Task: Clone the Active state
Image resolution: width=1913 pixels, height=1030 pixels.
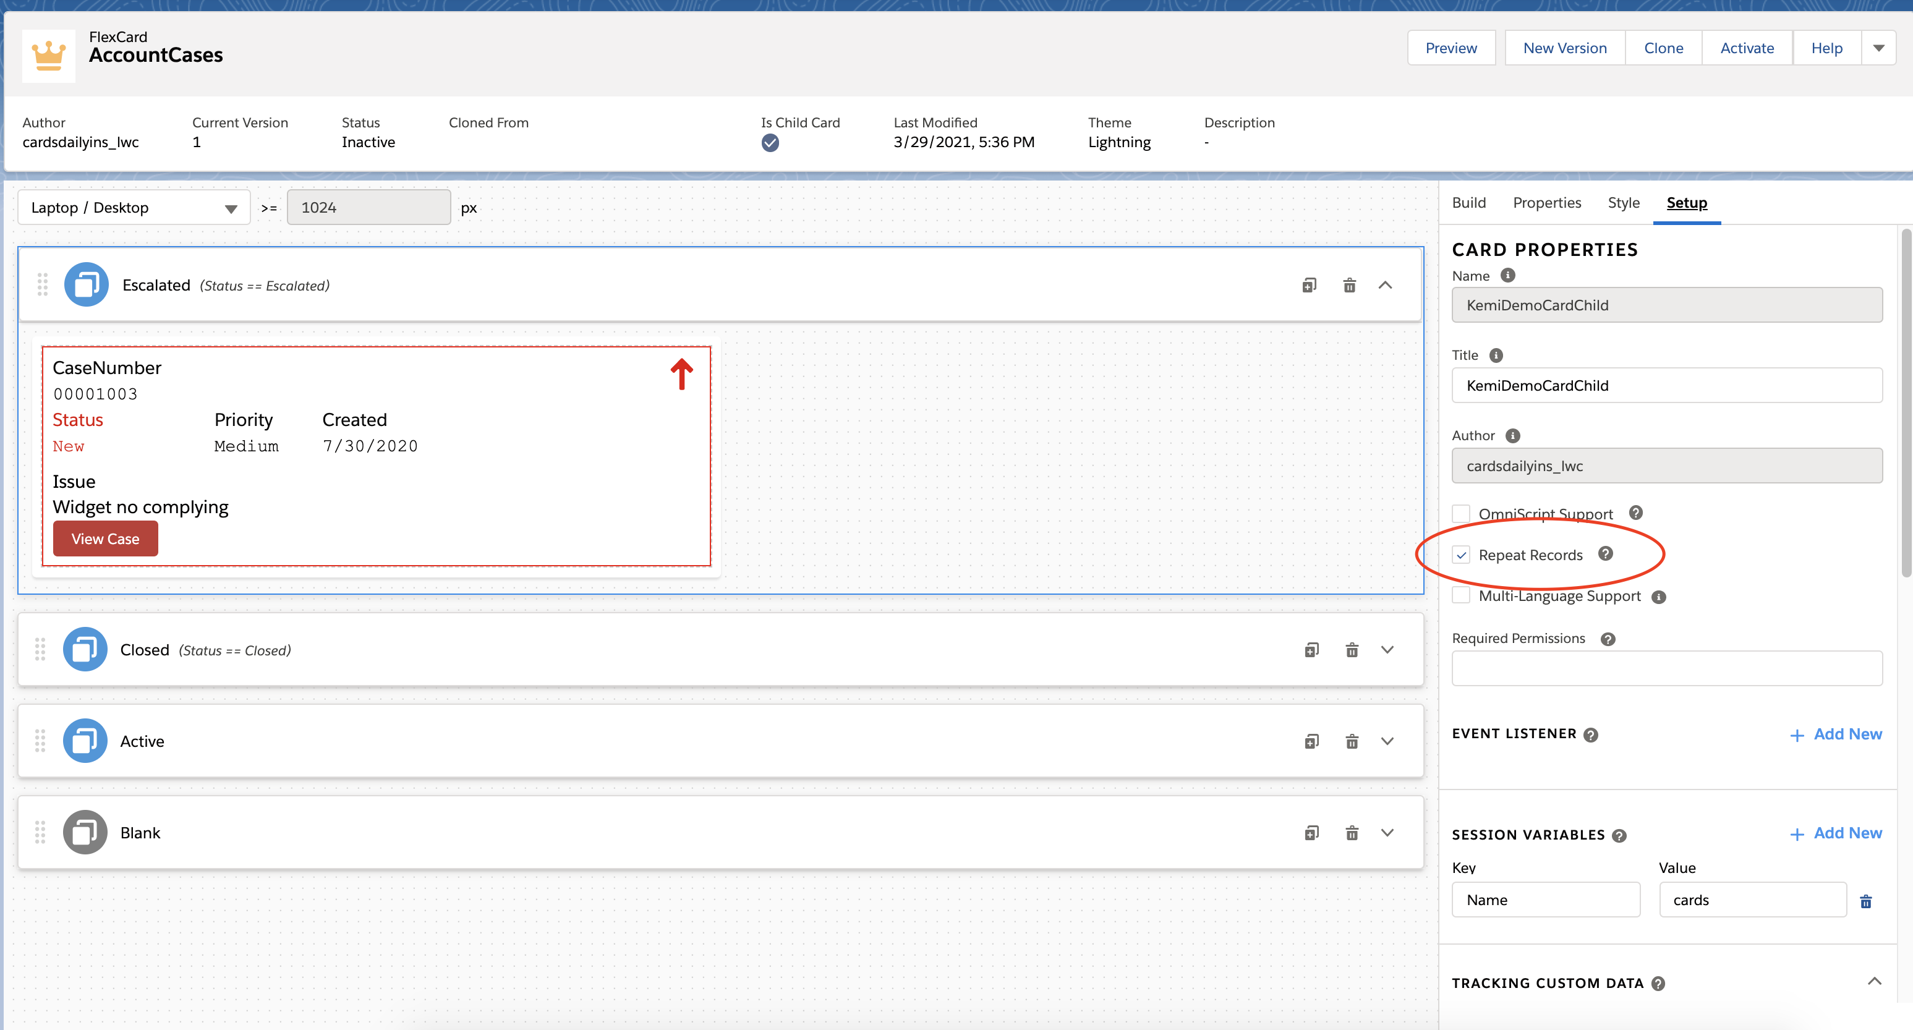Action: (1311, 741)
